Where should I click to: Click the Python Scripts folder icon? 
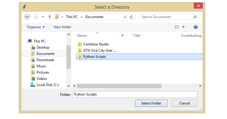79,56
